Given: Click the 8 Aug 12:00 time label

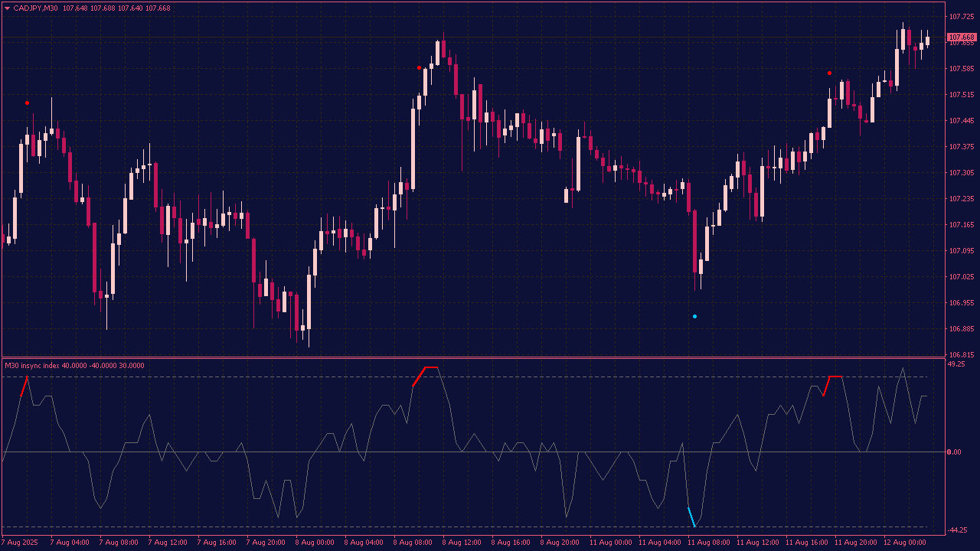Looking at the screenshot, I should pyautogui.click(x=462, y=543).
